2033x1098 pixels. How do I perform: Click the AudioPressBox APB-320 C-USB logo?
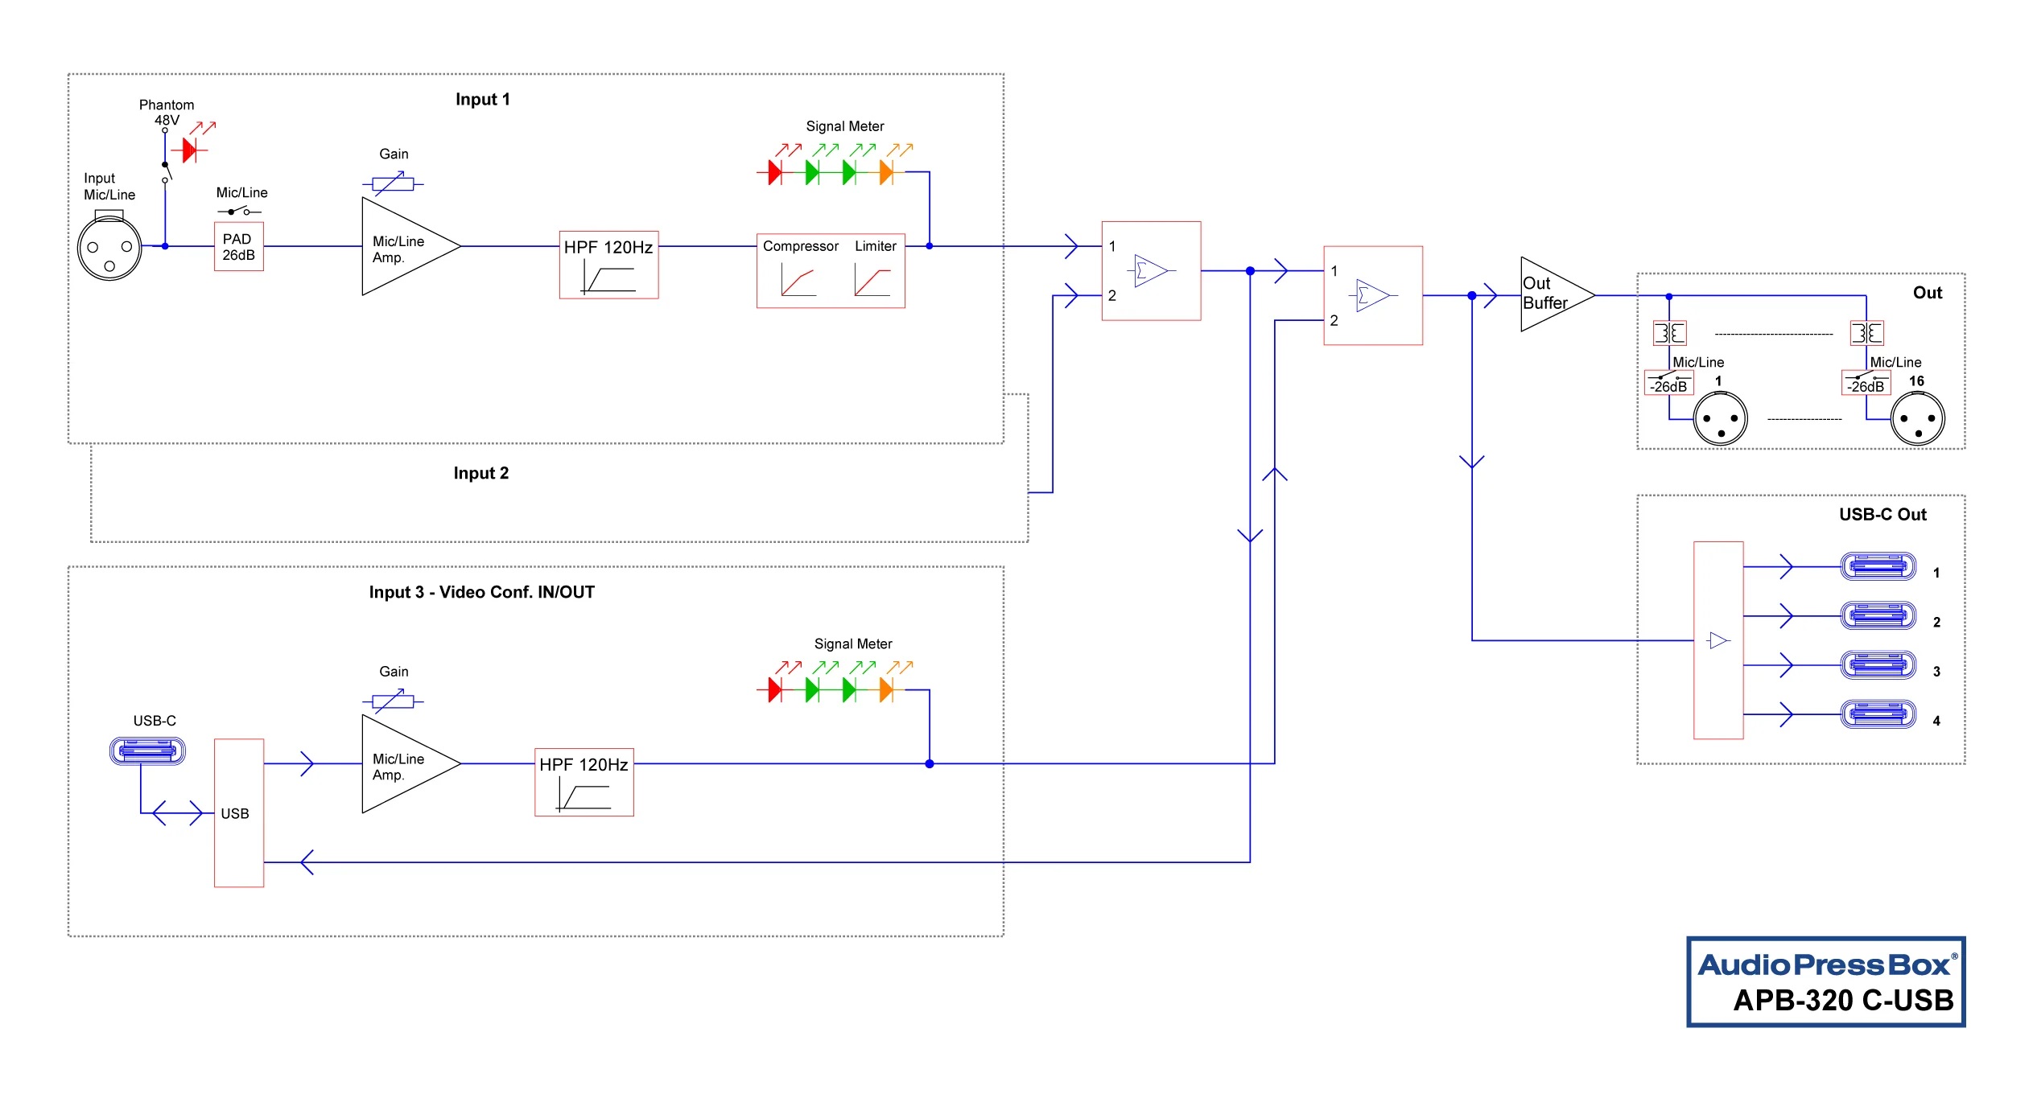[1825, 981]
